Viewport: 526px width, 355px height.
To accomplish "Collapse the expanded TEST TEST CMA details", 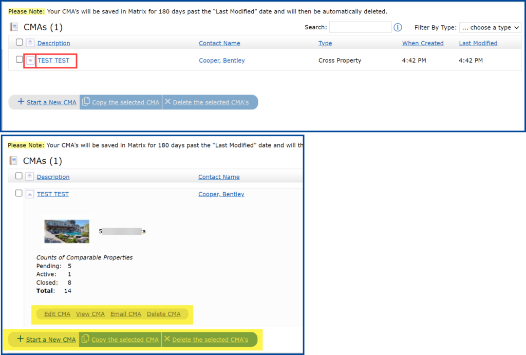I will point(30,194).
